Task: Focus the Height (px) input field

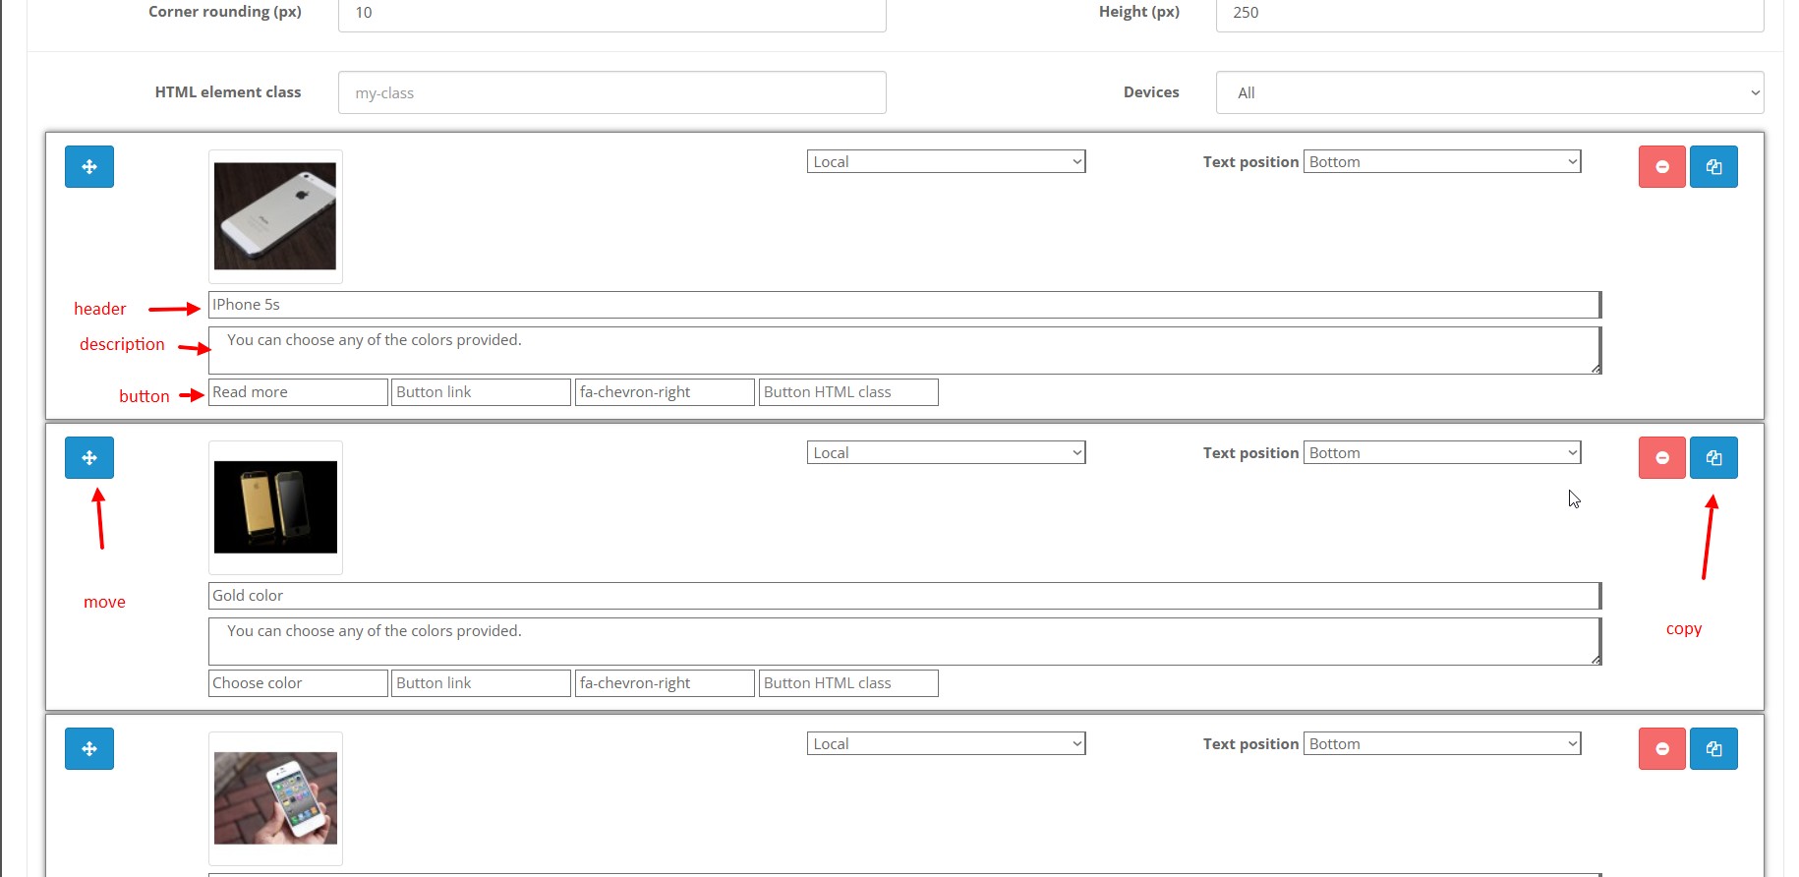Action: pyautogui.click(x=1489, y=14)
